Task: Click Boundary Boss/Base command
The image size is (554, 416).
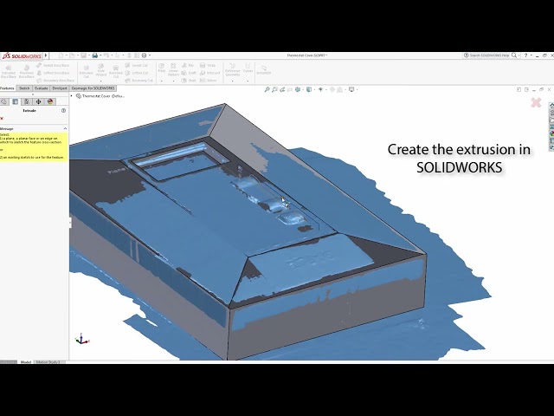Action: point(55,81)
